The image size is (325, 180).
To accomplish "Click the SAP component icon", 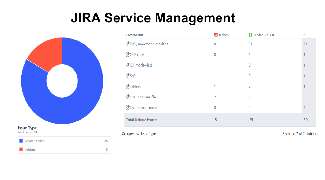I will pyautogui.click(x=127, y=76).
